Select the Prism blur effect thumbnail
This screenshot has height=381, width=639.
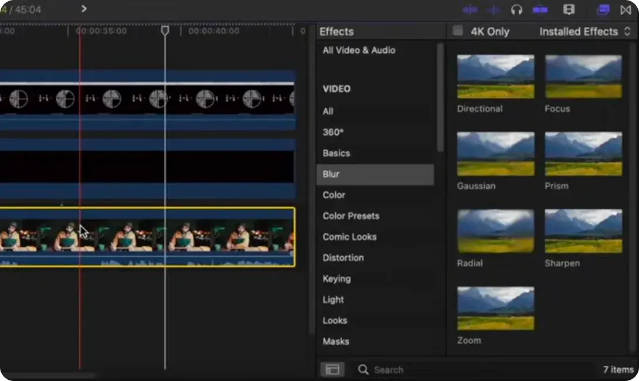[583, 154]
